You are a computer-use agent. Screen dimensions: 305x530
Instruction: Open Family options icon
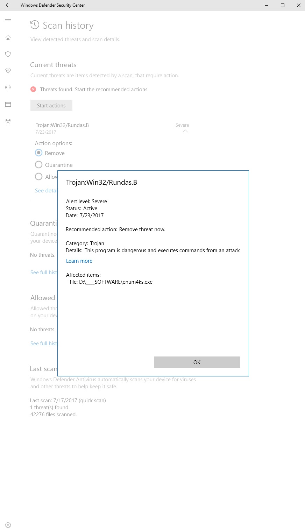click(x=8, y=121)
